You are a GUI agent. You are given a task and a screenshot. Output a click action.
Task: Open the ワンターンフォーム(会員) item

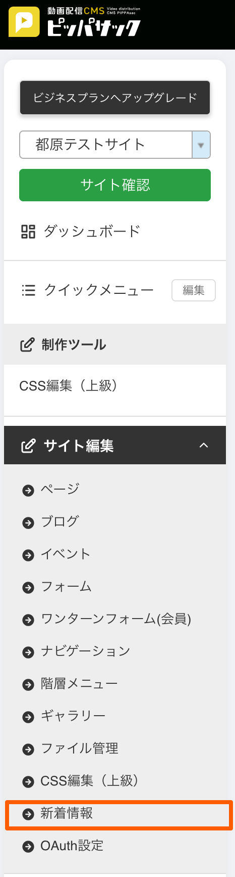pyautogui.click(x=115, y=619)
